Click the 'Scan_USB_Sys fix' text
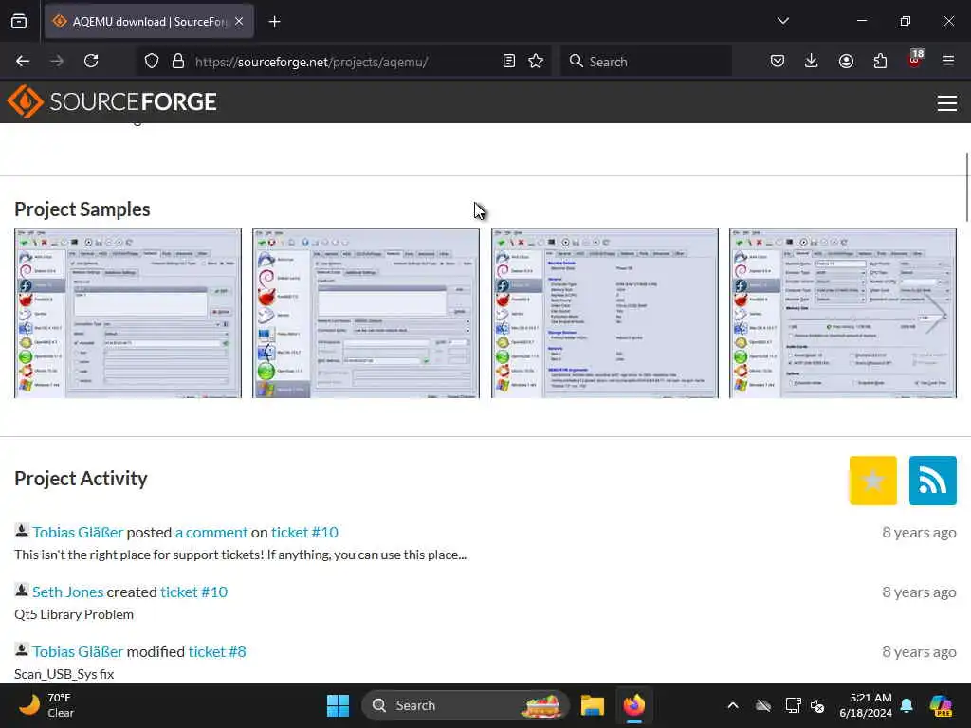This screenshot has height=728, width=971. (x=64, y=674)
